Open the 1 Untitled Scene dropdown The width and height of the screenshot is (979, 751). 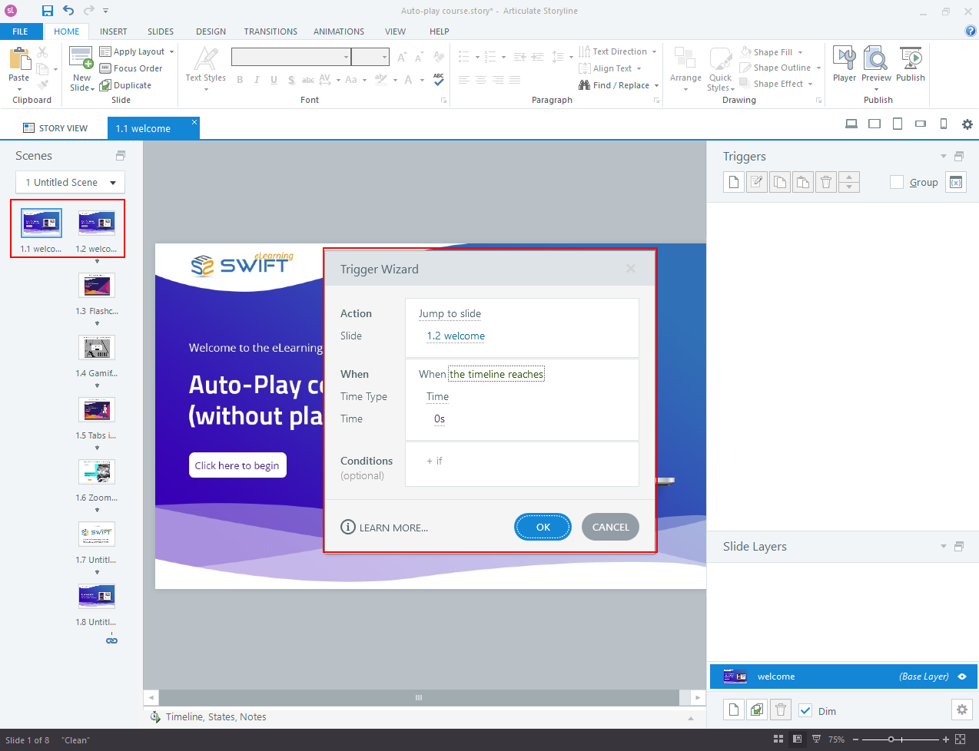point(70,182)
